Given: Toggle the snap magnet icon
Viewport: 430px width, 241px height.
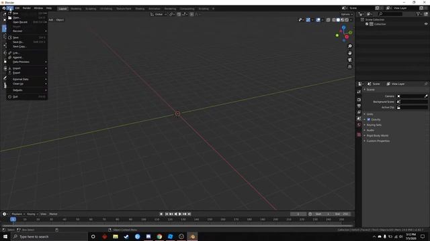Looking at the screenshot, I should coord(179,14).
